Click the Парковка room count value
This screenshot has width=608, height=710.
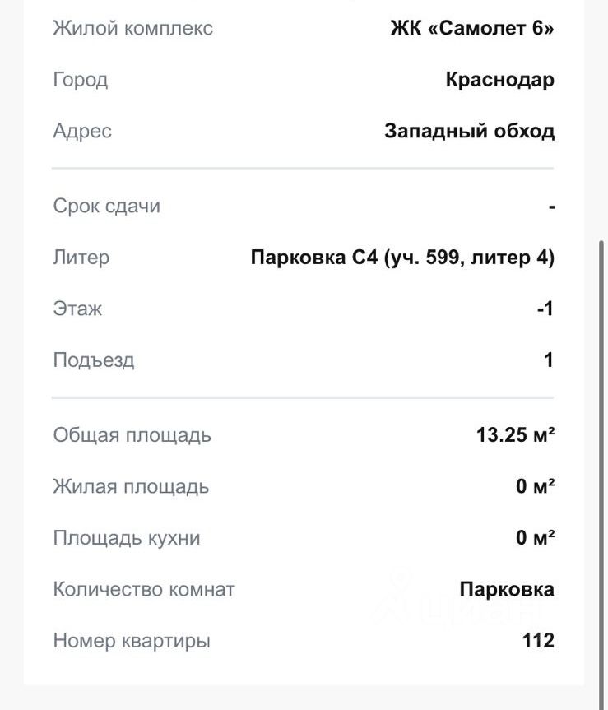pyautogui.click(x=507, y=589)
